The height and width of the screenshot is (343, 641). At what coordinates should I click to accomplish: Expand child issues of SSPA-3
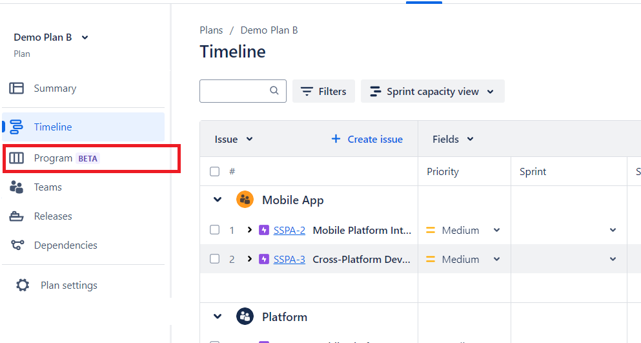[250, 259]
